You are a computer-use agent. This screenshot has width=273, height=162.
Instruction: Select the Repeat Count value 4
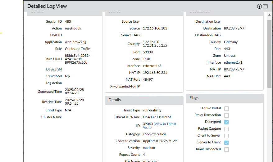[144, 155]
